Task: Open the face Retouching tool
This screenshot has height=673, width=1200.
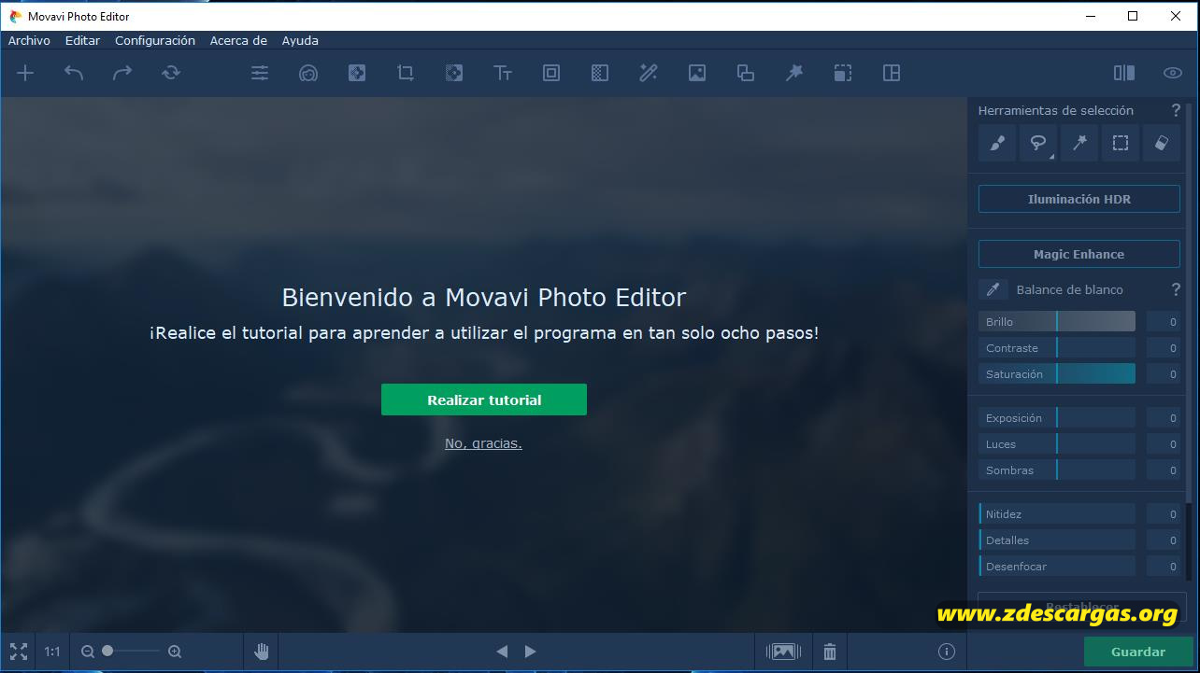Action: pos(308,73)
